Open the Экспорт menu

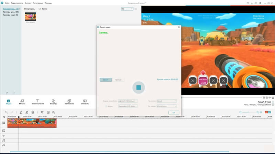[x=28, y=3]
